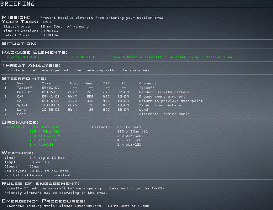This screenshot has width=273, height=210.
Task: Select the Push Pt steerpoint row
Action: tap(24, 92)
